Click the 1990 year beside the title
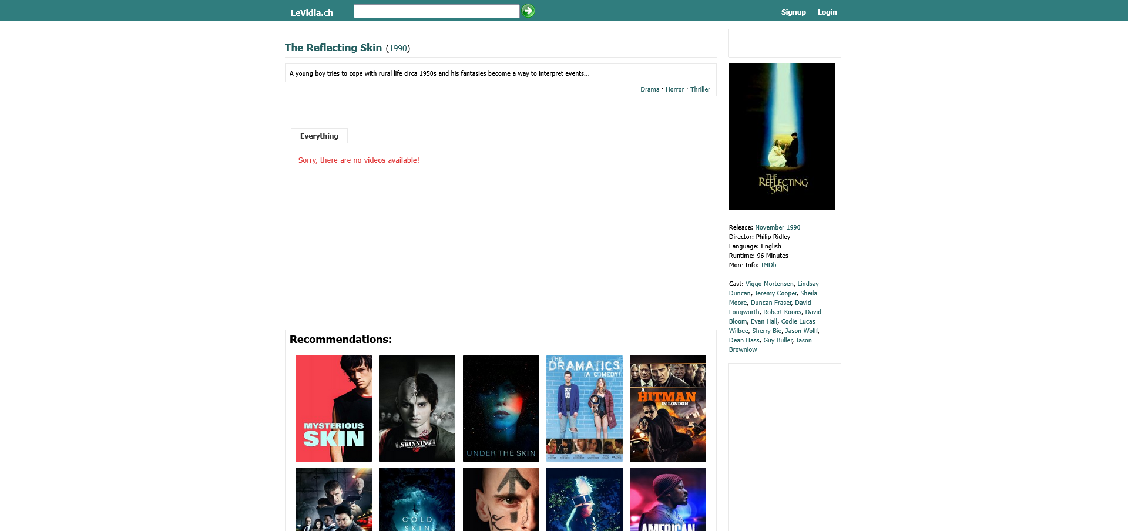The image size is (1128, 531). [398, 48]
